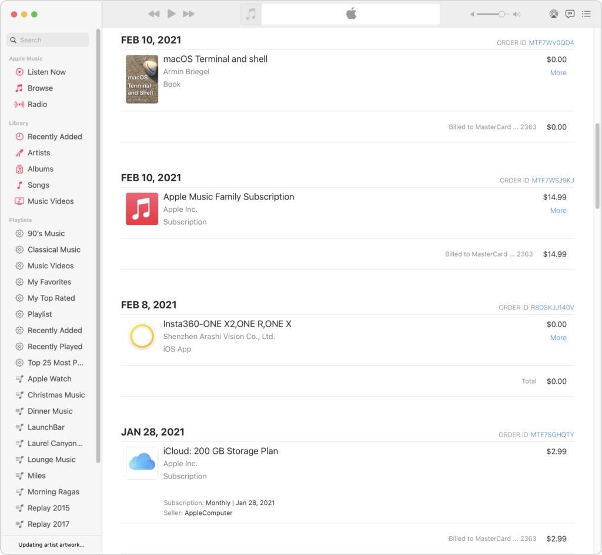Open order ID MTF7WV0QD4 link
The image size is (602, 555).
(x=551, y=43)
